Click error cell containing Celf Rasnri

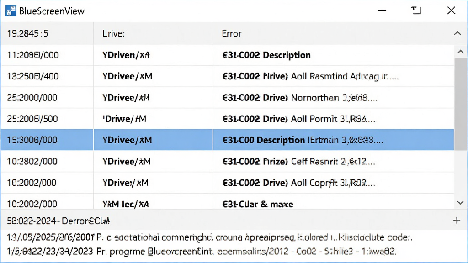(333, 161)
